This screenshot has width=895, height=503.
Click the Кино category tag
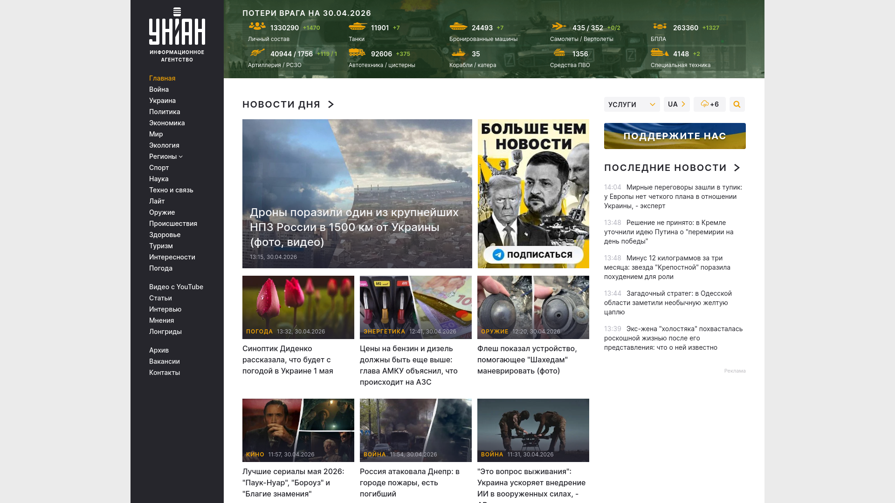pyautogui.click(x=255, y=455)
